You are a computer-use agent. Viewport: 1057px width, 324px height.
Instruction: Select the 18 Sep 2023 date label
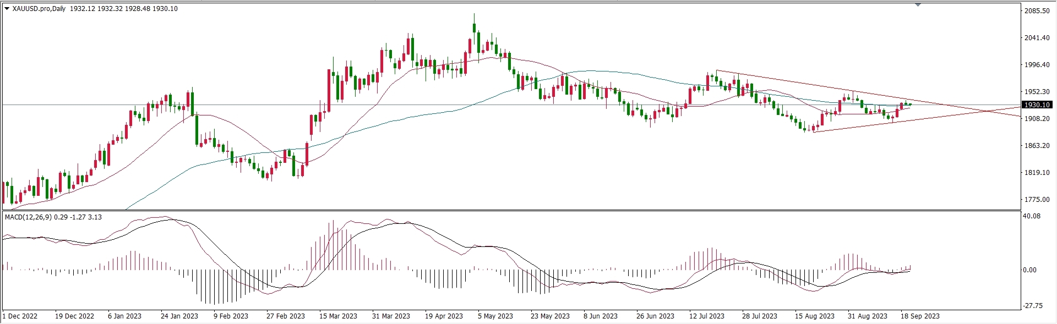[920, 316]
